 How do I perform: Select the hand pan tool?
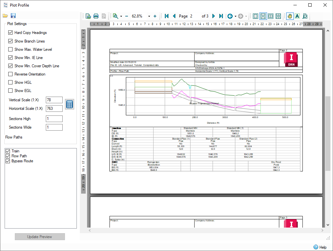coord(290,16)
